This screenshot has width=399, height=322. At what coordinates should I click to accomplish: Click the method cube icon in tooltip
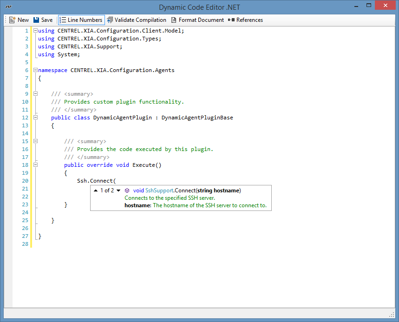[x=127, y=191]
